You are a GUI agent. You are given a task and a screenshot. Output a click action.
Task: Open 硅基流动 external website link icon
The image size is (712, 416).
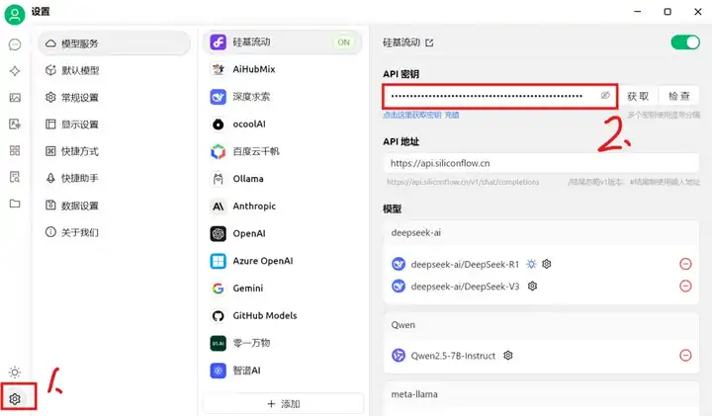pos(429,42)
